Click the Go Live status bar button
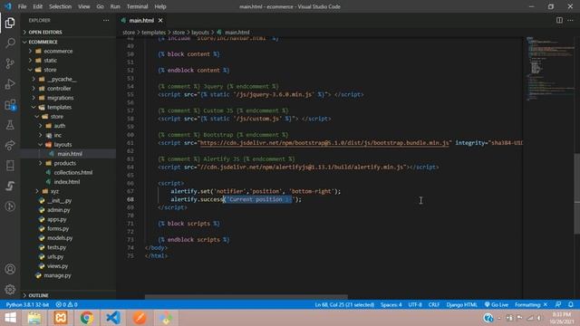The height and width of the screenshot is (326, 580). click(x=497, y=304)
